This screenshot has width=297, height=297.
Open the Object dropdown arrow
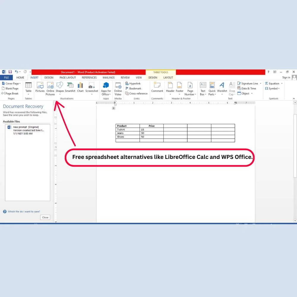point(252,93)
